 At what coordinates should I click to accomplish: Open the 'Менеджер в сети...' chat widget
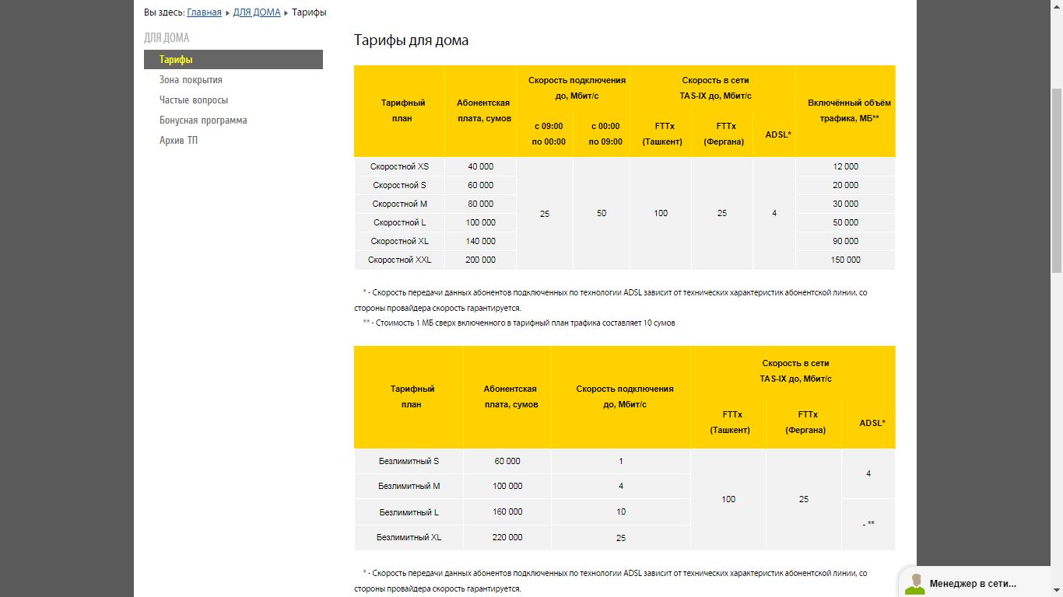[x=973, y=584]
